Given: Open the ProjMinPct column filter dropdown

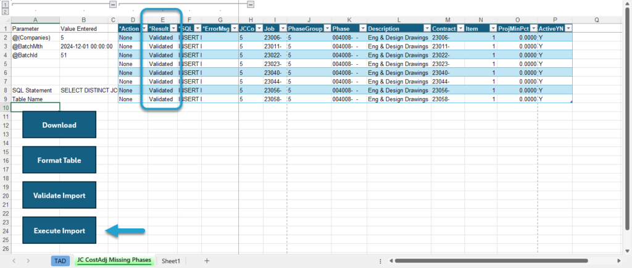Looking at the screenshot, I should click(534, 28).
